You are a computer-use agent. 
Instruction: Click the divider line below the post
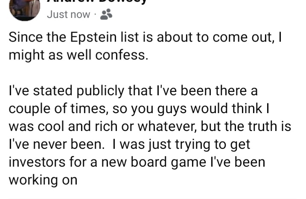pos(153,199)
